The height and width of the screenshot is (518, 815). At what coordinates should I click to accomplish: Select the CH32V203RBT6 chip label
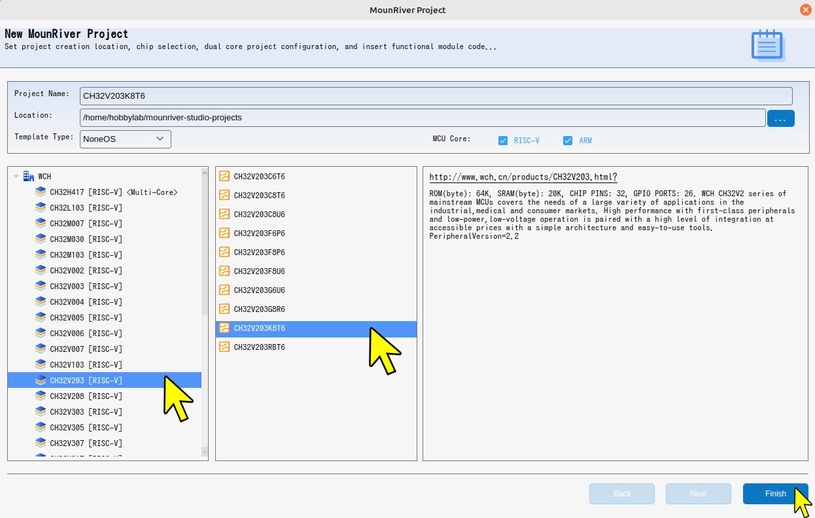(260, 347)
